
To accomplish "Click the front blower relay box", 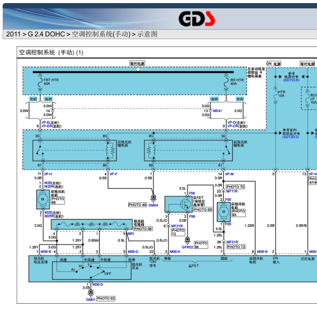I will tap(74, 151).
